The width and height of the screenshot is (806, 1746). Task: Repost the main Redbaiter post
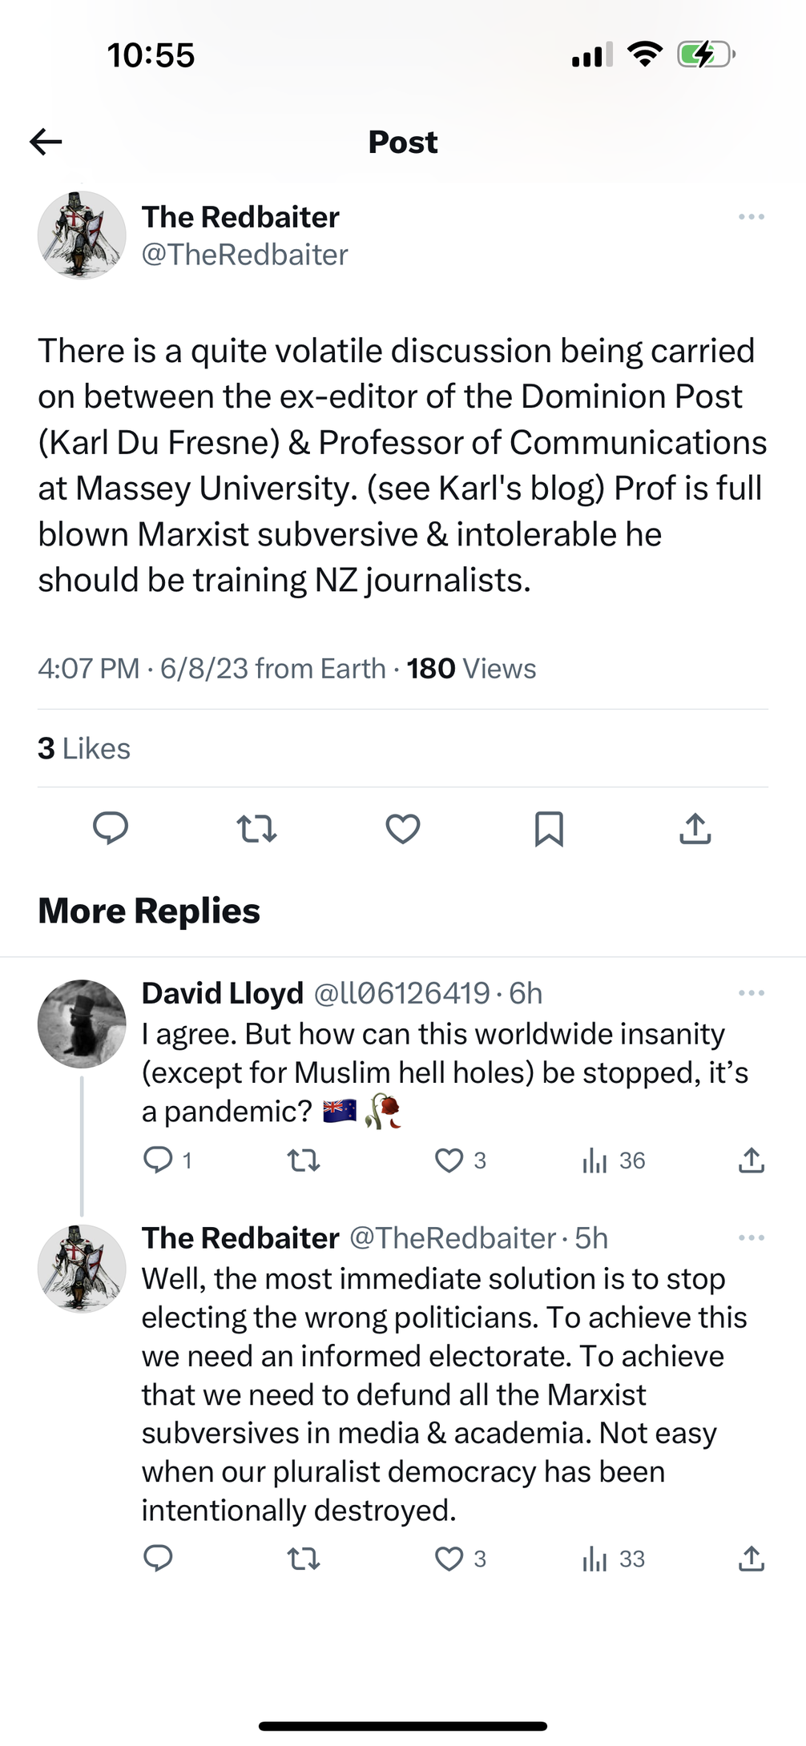[x=257, y=828]
